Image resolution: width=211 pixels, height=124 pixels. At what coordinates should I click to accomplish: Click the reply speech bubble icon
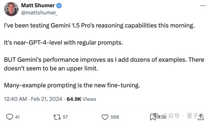coord(10,117)
